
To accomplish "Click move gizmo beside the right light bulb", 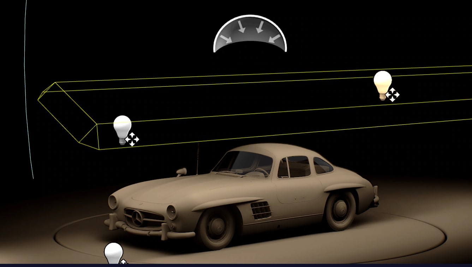I will (393, 95).
